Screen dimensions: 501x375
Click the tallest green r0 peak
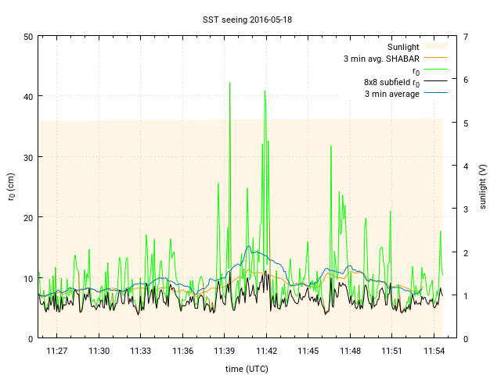pyautogui.click(x=229, y=84)
